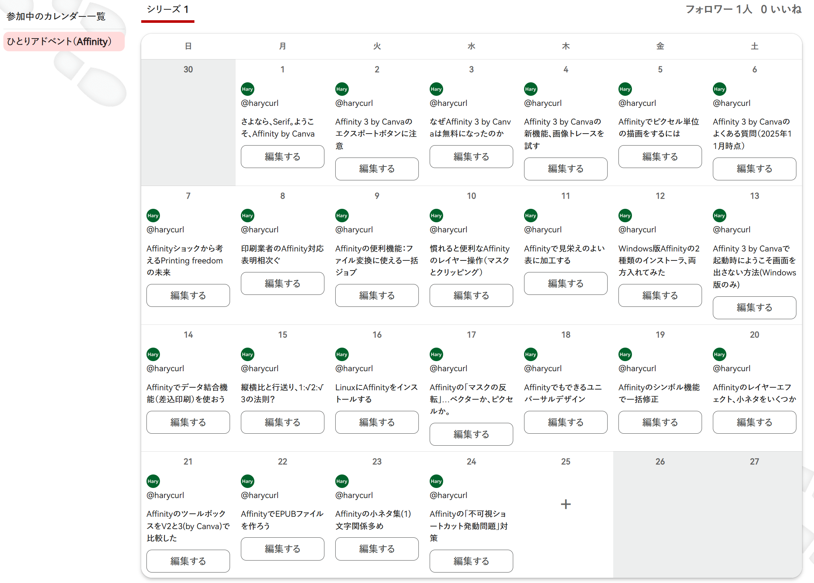Screen dimensions: 814x583
Task: Click the Hary avatar on day 10
Action: [436, 216]
